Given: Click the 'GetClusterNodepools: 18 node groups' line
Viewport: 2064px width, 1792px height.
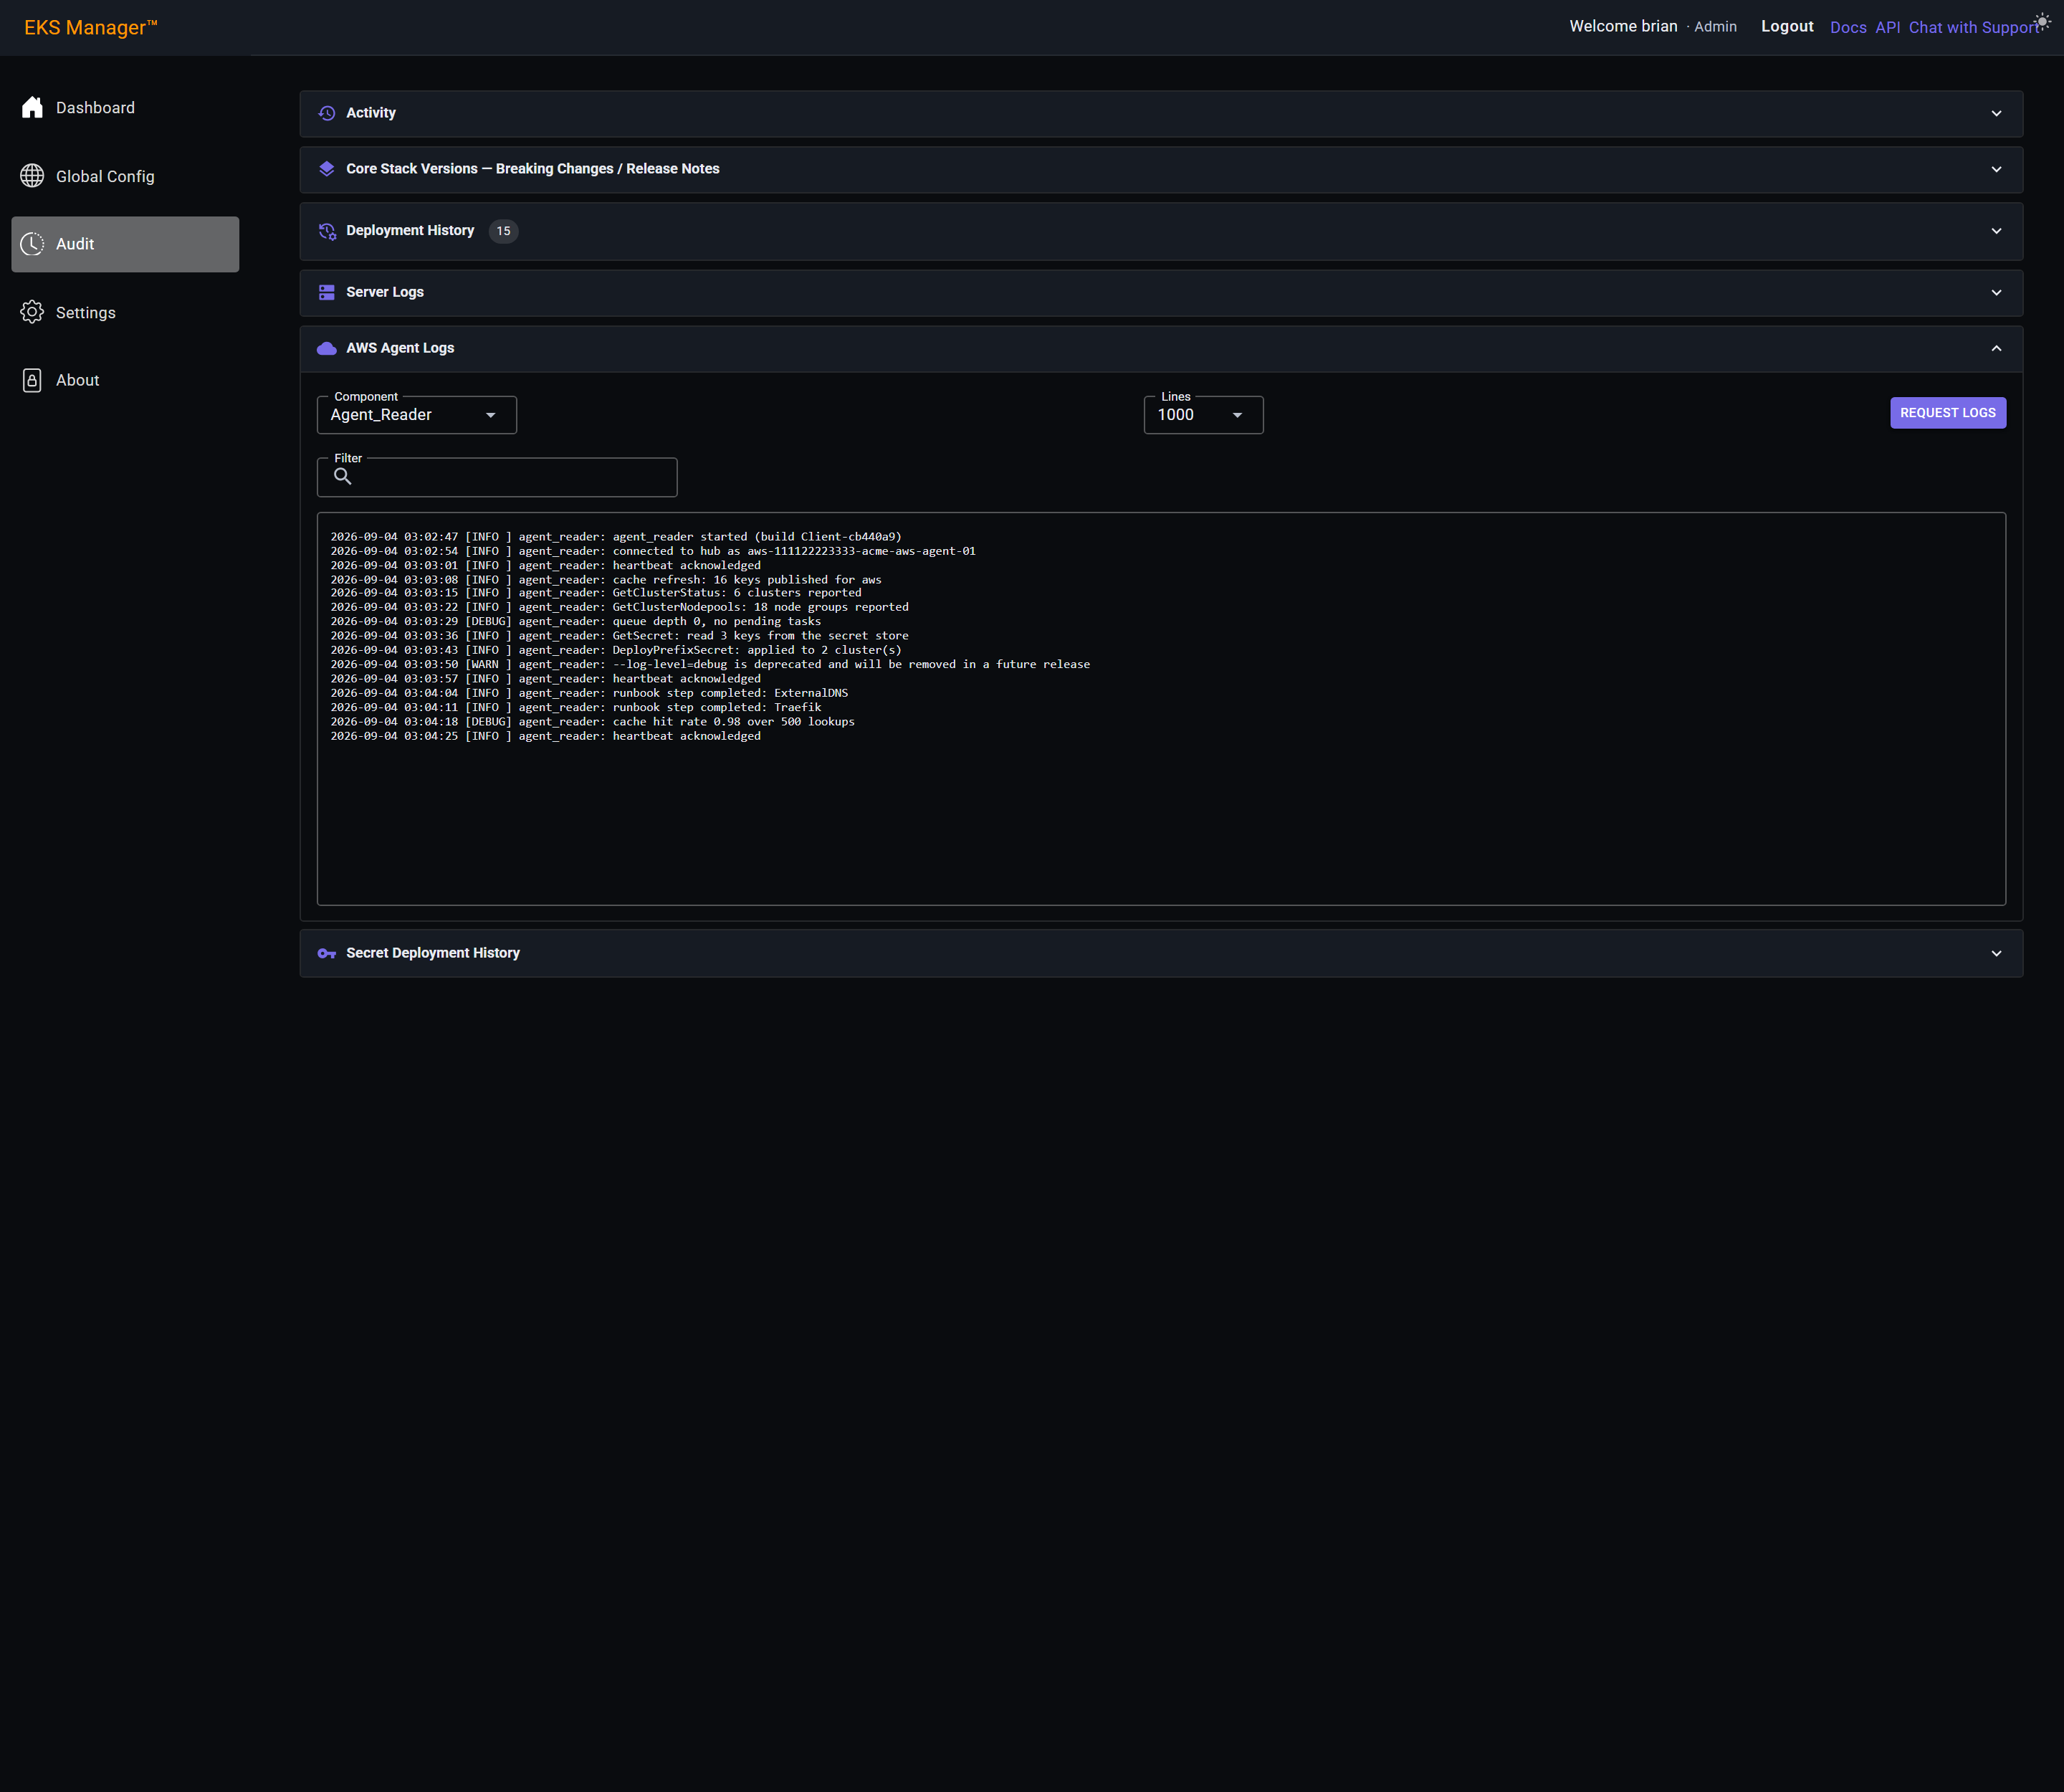Looking at the screenshot, I should click(x=620, y=607).
